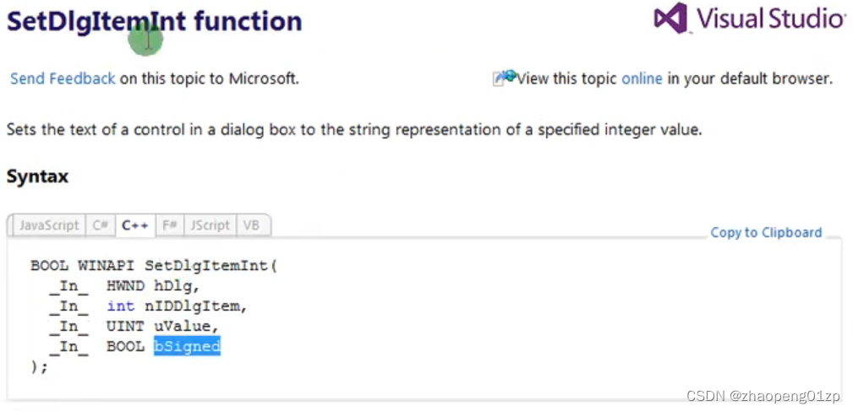Image resolution: width=853 pixels, height=412 pixels.
Task: Click the SetDlgItemInt function page title
Action: click(x=154, y=21)
